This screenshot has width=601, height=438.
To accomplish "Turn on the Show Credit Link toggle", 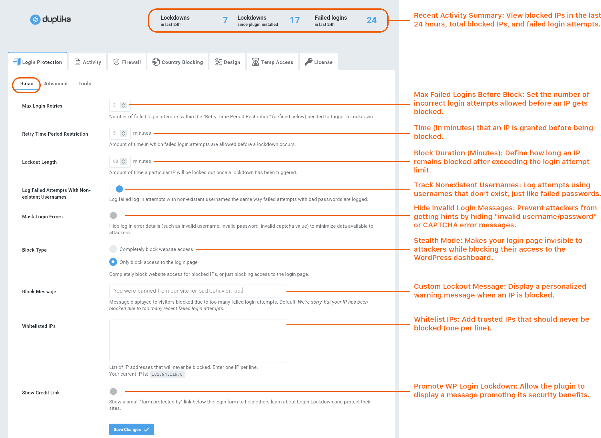I will (x=116, y=391).
